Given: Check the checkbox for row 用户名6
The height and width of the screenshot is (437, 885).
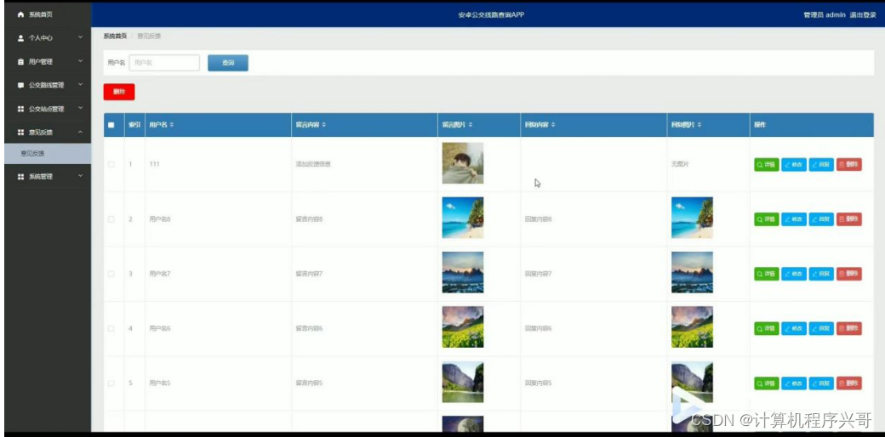Looking at the screenshot, I should [111, 328].
